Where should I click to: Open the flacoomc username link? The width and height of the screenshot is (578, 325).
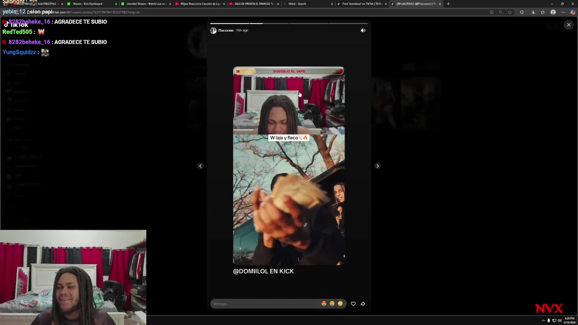point(226,30)
